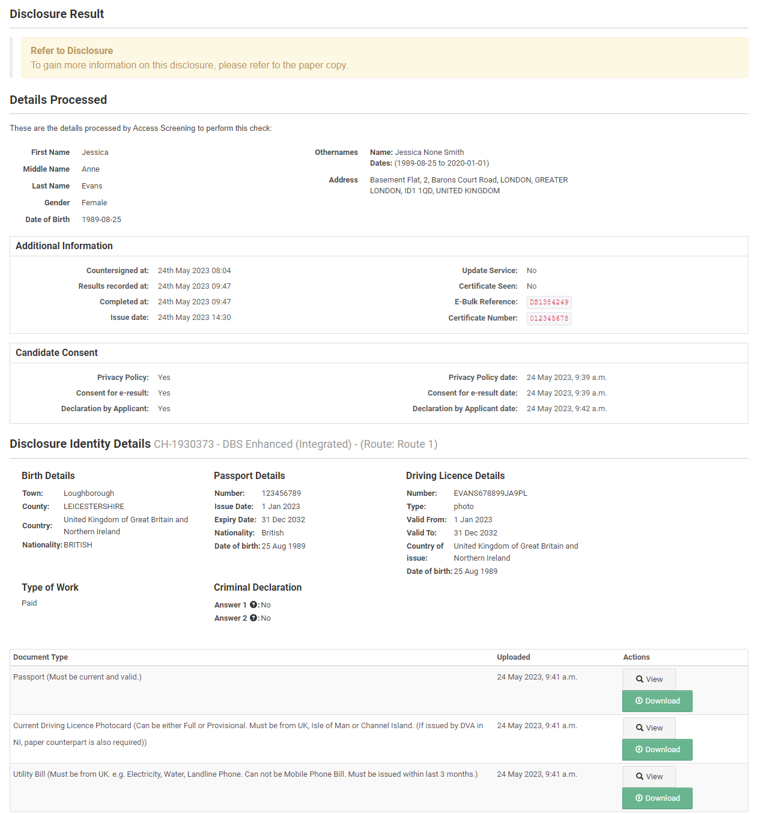Click the Certificate Number code 012345678
The height and width of the screenshot is (814, 758).
coord(549,319)
